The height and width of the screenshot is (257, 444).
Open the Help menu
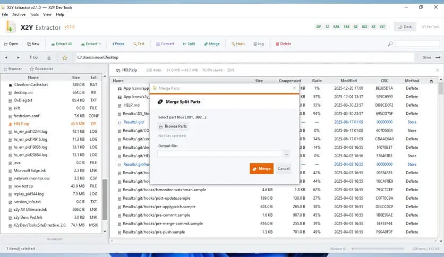pyautogui.click(x=59, y=14)
